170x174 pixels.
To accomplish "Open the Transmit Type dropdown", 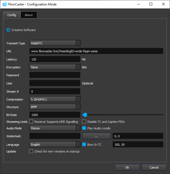I will 55,43.
